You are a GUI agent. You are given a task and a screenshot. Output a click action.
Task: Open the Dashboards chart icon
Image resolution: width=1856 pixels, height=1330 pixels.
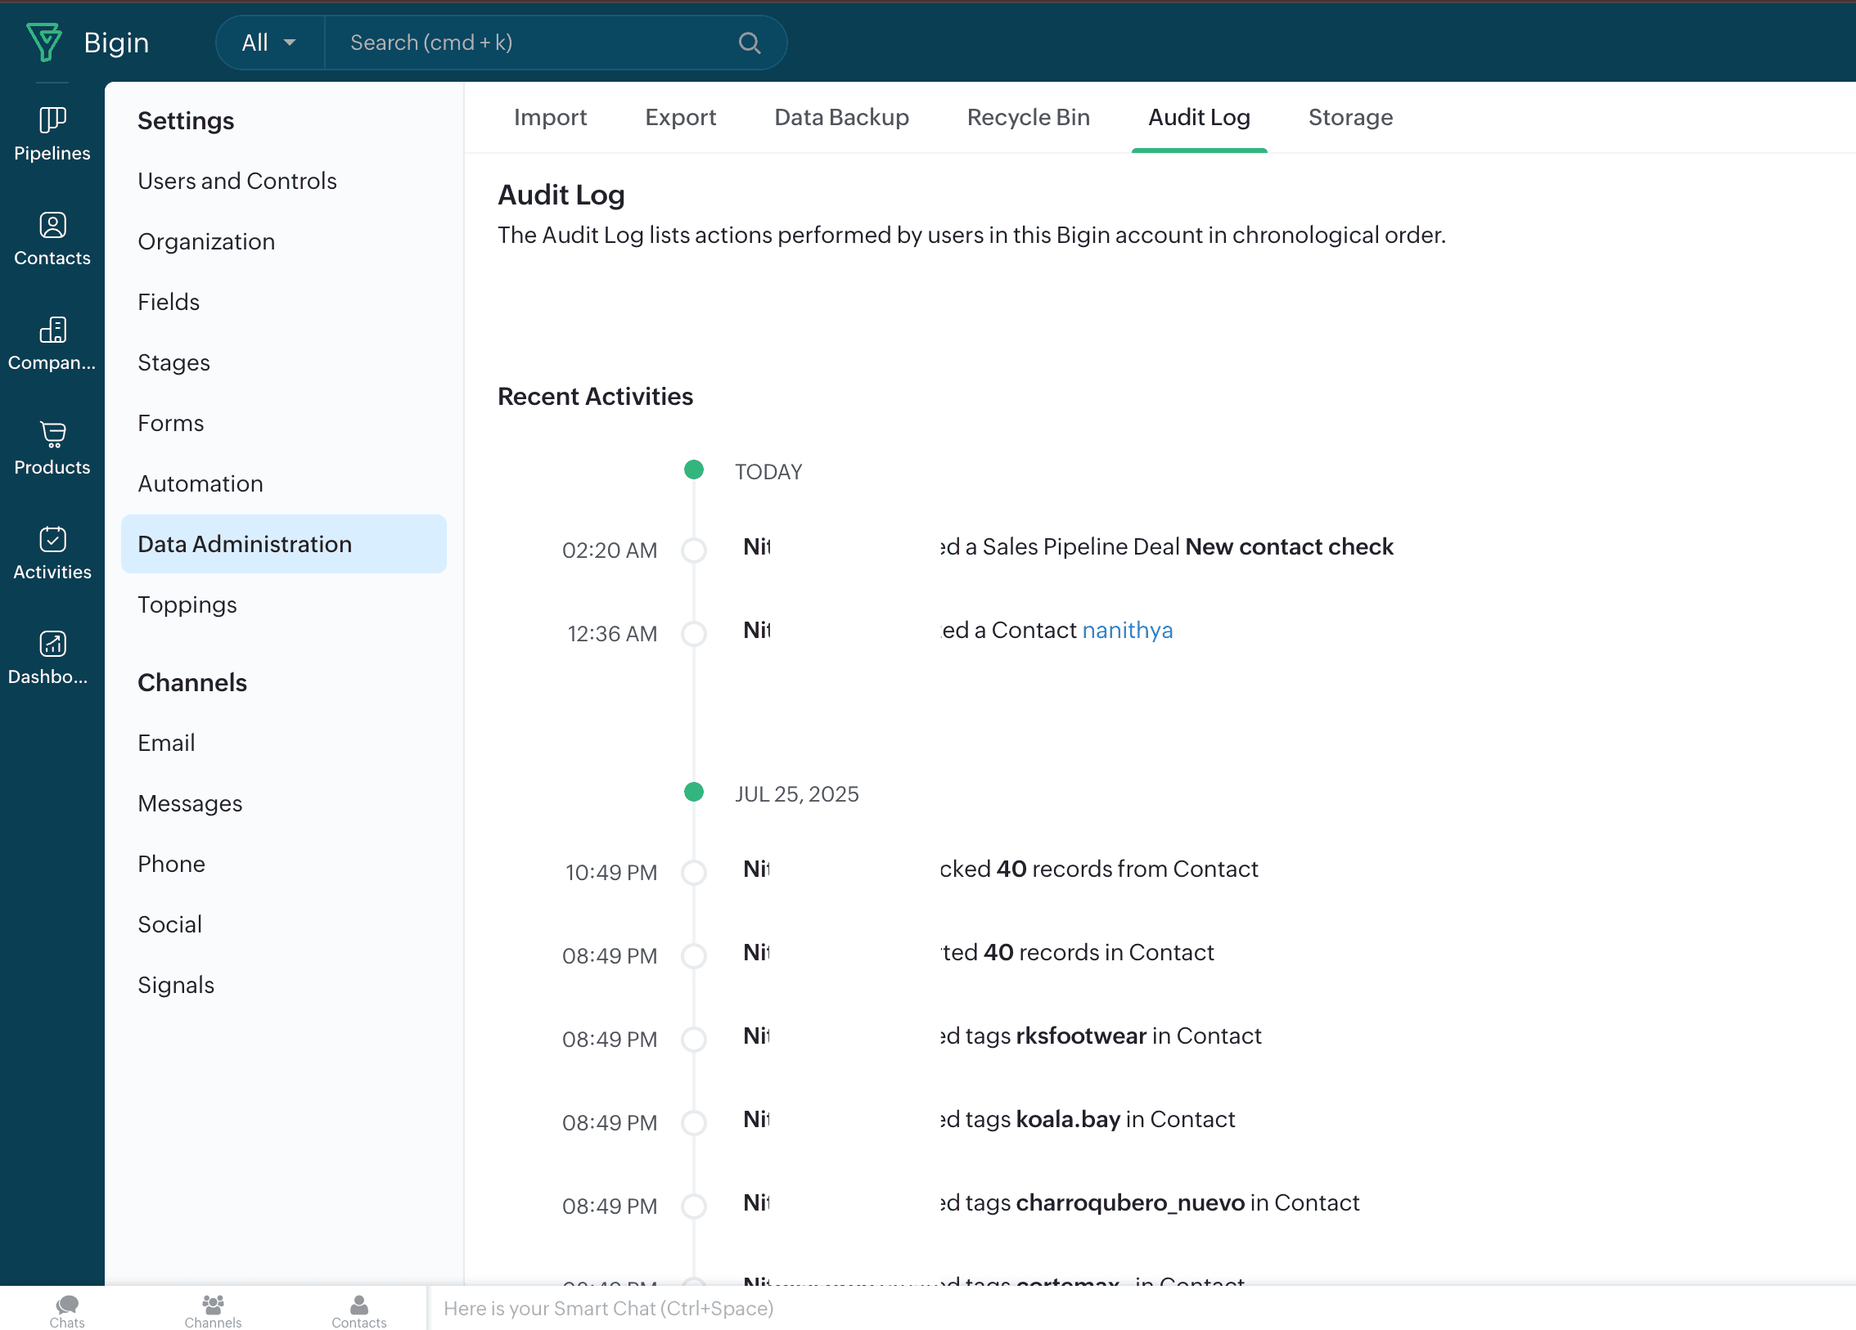(x=52, y=644)
